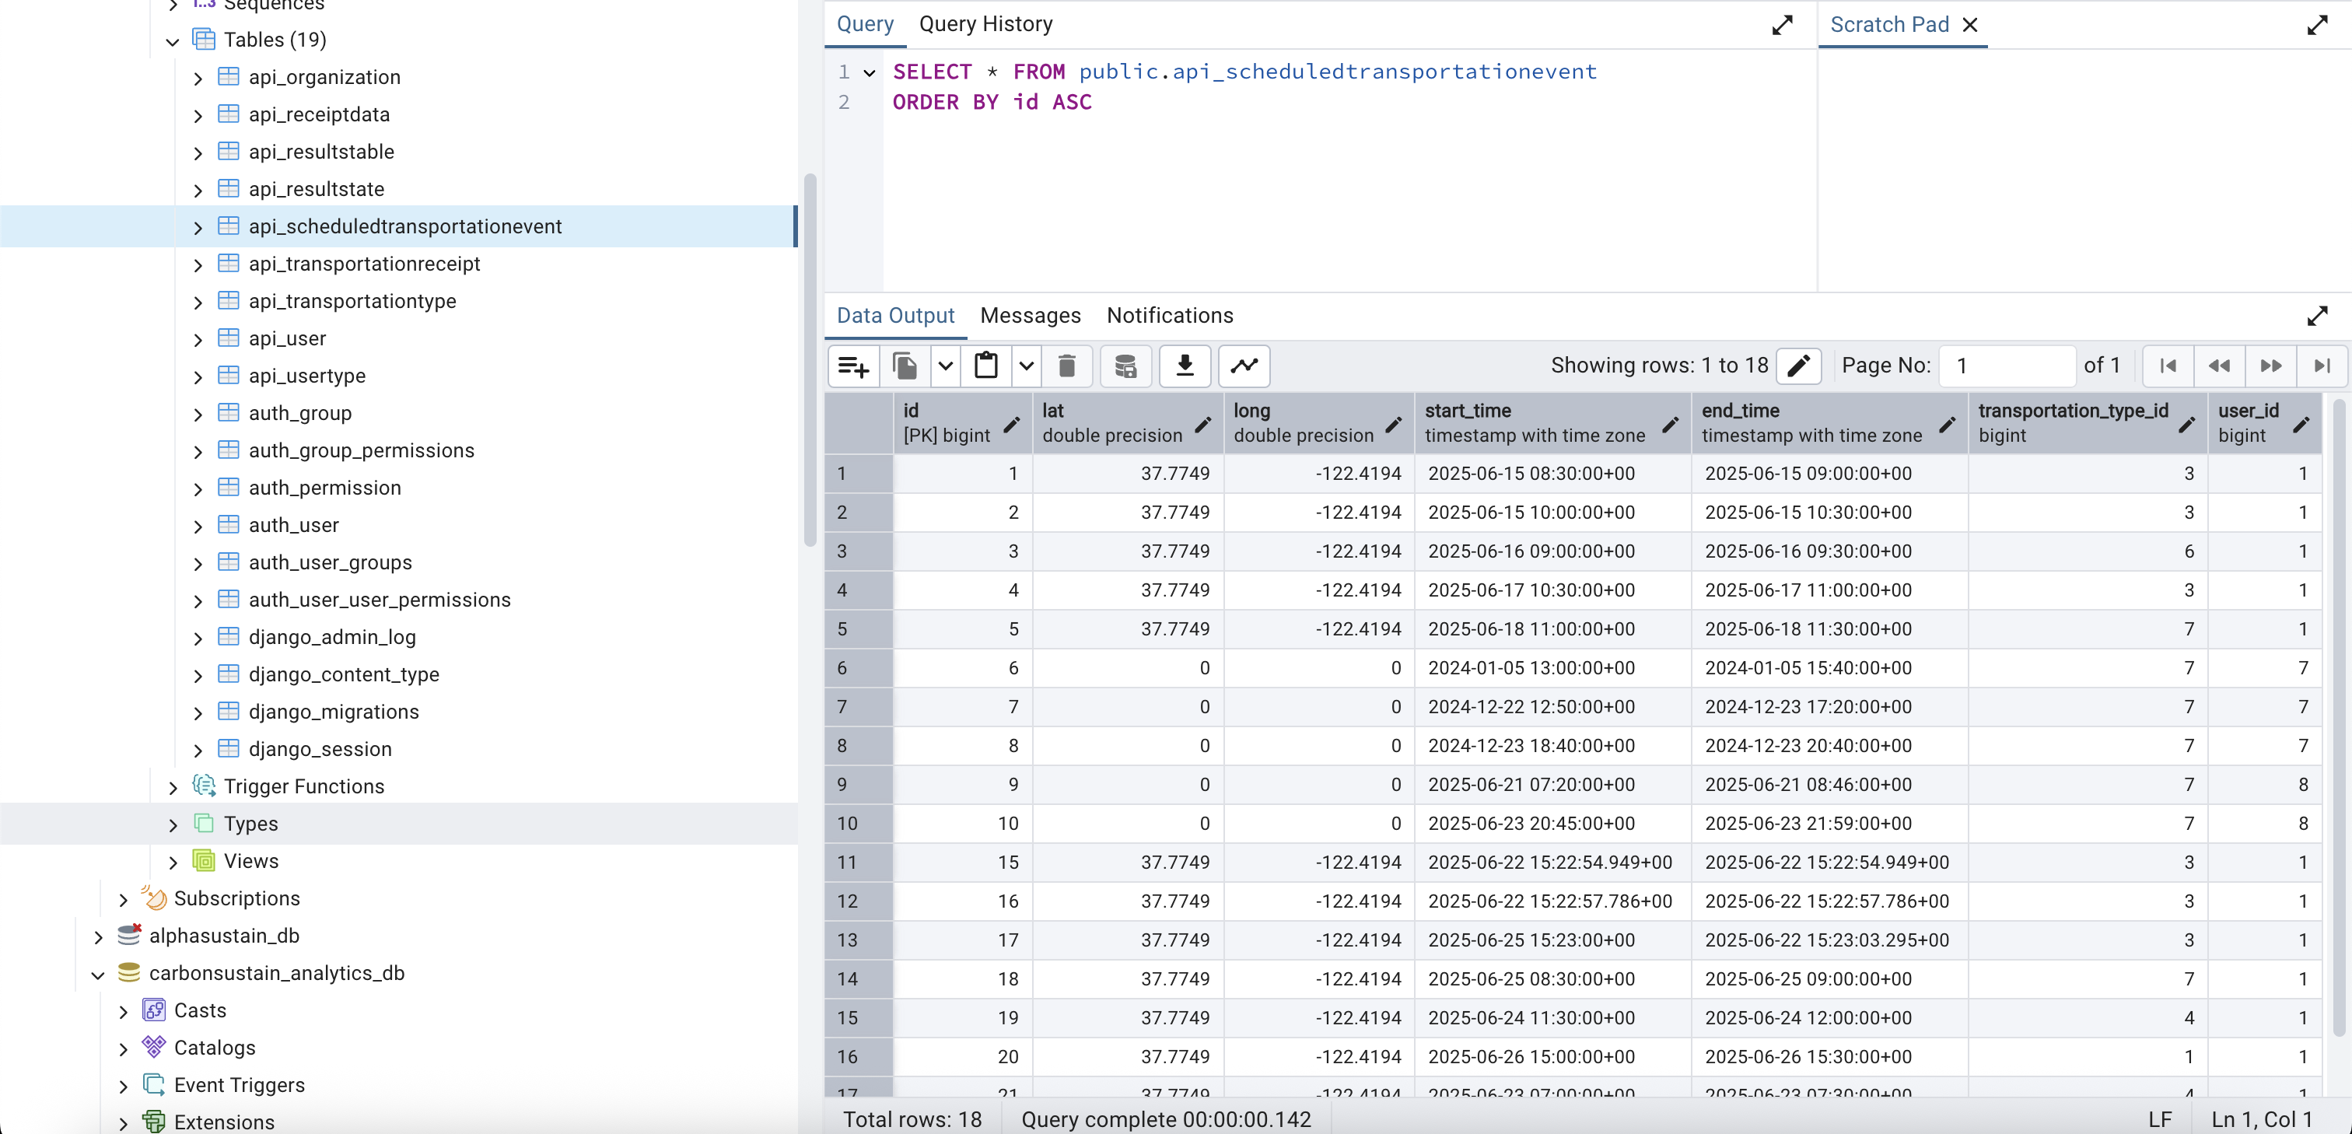
Task: Expand the api_user table node
Action: coord(198,340)
